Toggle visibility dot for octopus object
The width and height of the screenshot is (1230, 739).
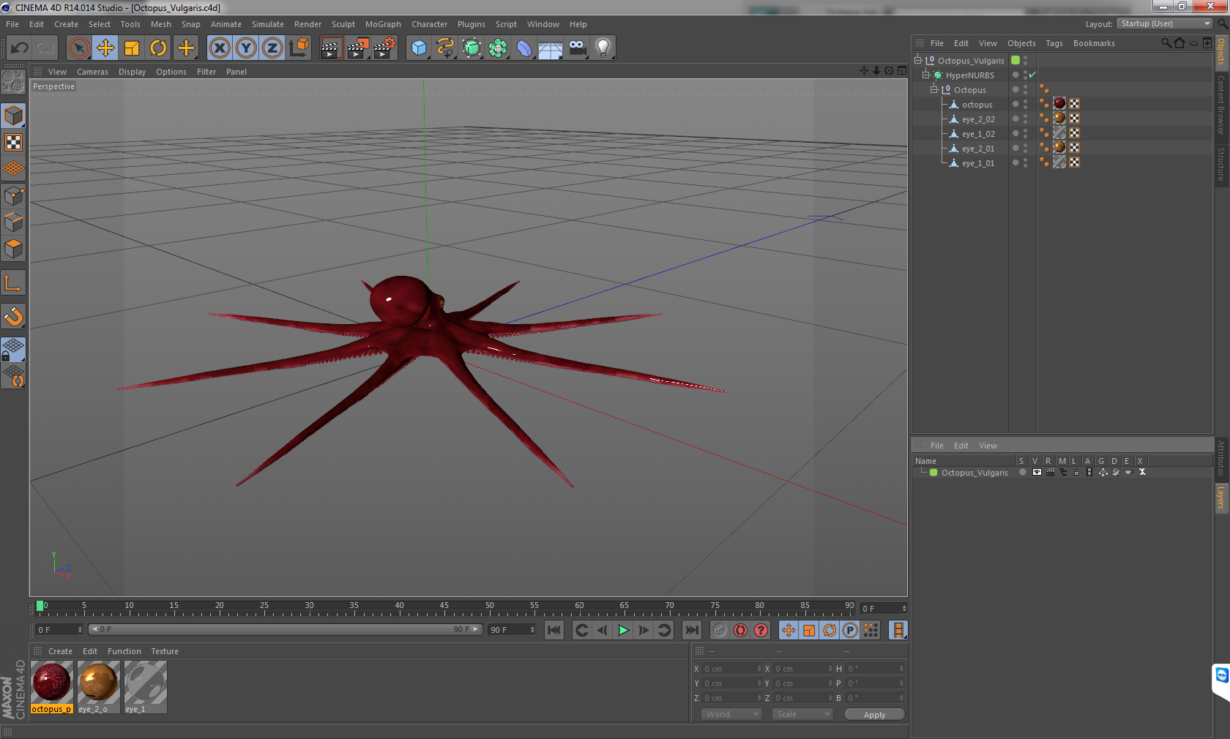pos(1015,104)
